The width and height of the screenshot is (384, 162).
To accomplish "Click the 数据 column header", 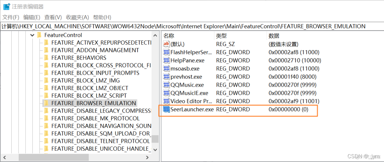I will (274, 36).
